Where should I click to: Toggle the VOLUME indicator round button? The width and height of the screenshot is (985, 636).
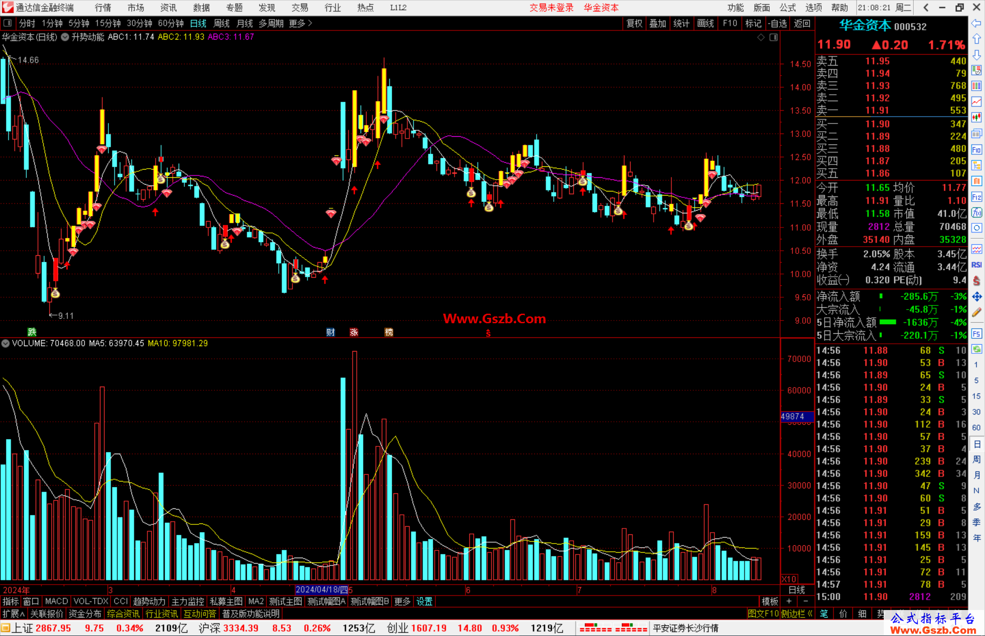(x=5, y=343)
